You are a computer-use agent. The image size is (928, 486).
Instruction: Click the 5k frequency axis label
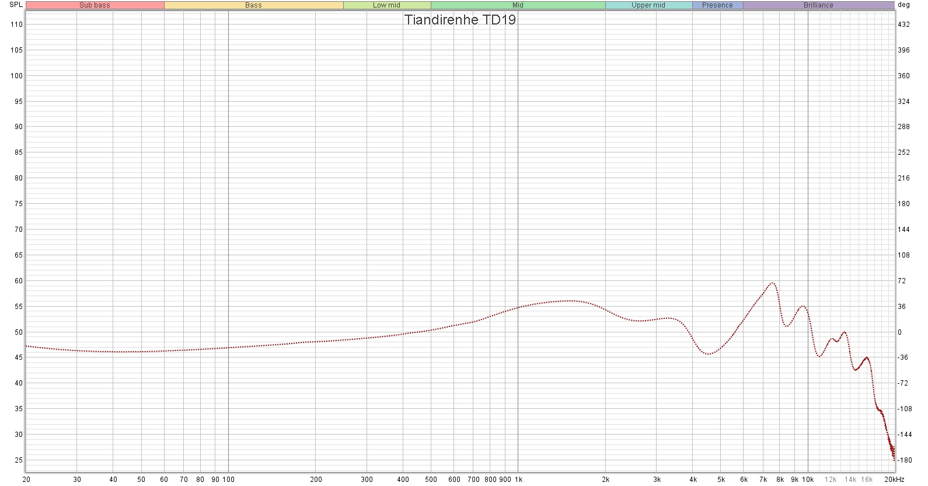point(721,480)
